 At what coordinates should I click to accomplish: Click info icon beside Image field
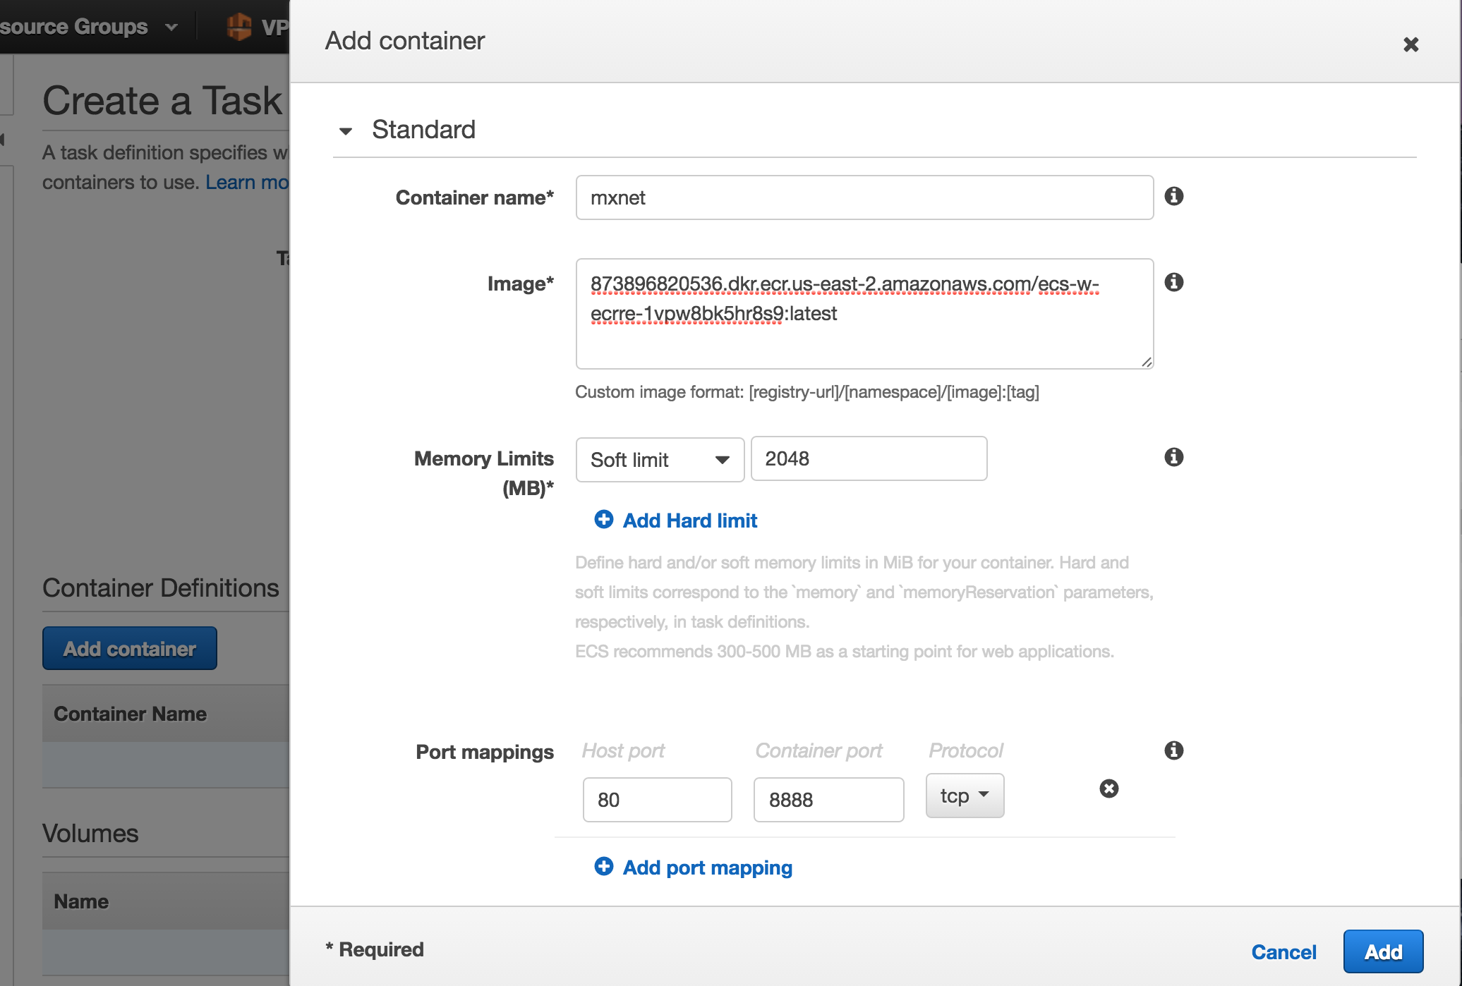pyautogui.click(x=1173, y=282)
